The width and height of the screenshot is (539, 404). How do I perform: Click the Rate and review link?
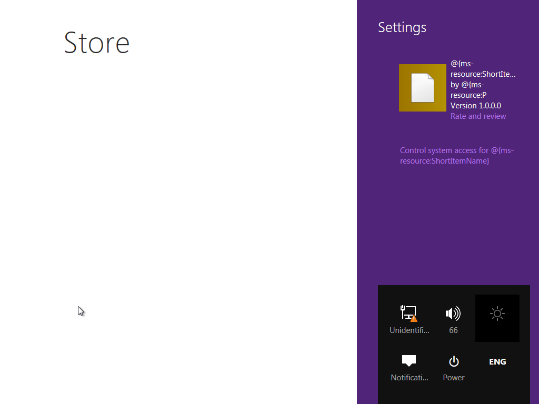[478, 116]
